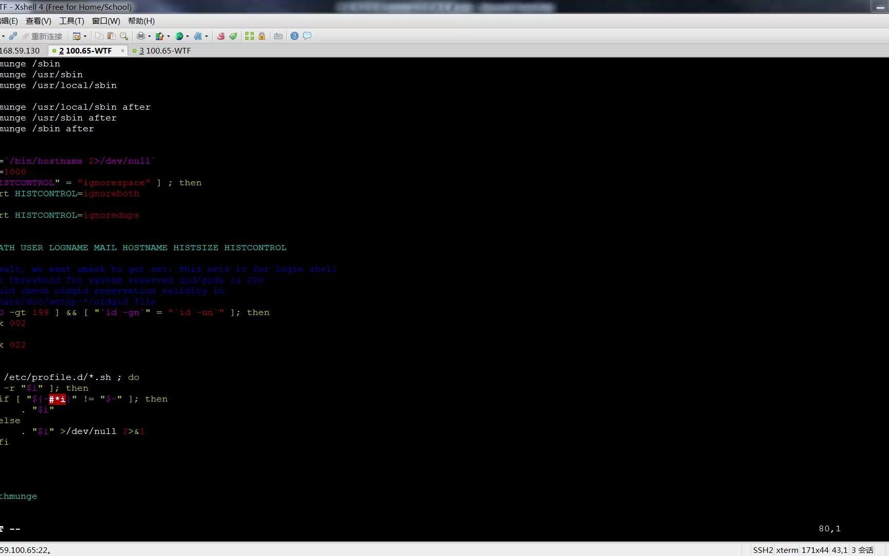Open the virtual keyboard icon
889x556 pixels.
click(x=278, y=36)
